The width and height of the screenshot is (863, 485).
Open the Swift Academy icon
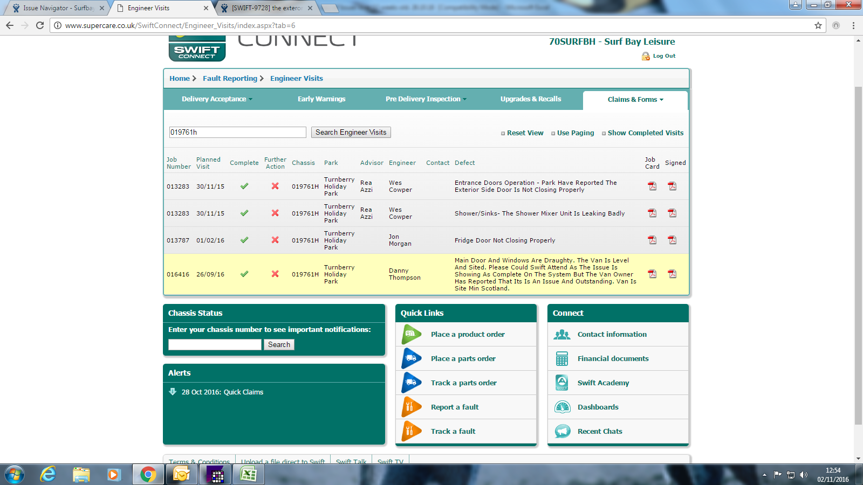point(562,383)
